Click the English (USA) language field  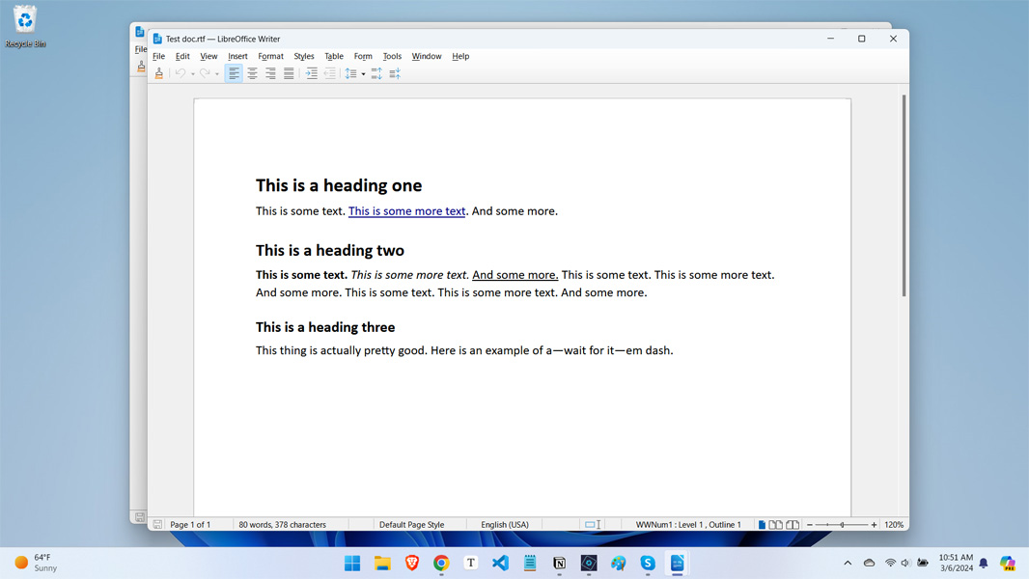pyautogui.click(x=505, y=525)
